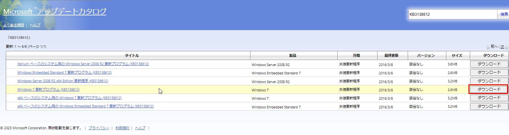Viewport: 509px width, 135px height.
Task: Sort by the 製品 column header
Action: [294, 55]
